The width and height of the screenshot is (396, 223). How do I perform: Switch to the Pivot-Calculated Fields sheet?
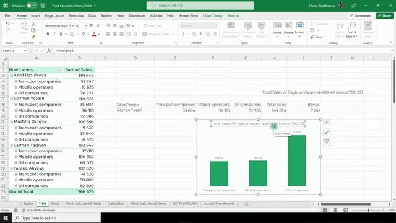(83, 204)
